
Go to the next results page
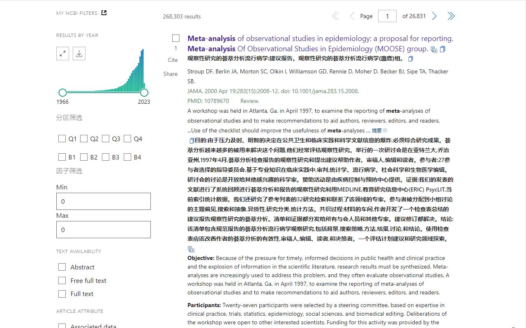(434, 16)
